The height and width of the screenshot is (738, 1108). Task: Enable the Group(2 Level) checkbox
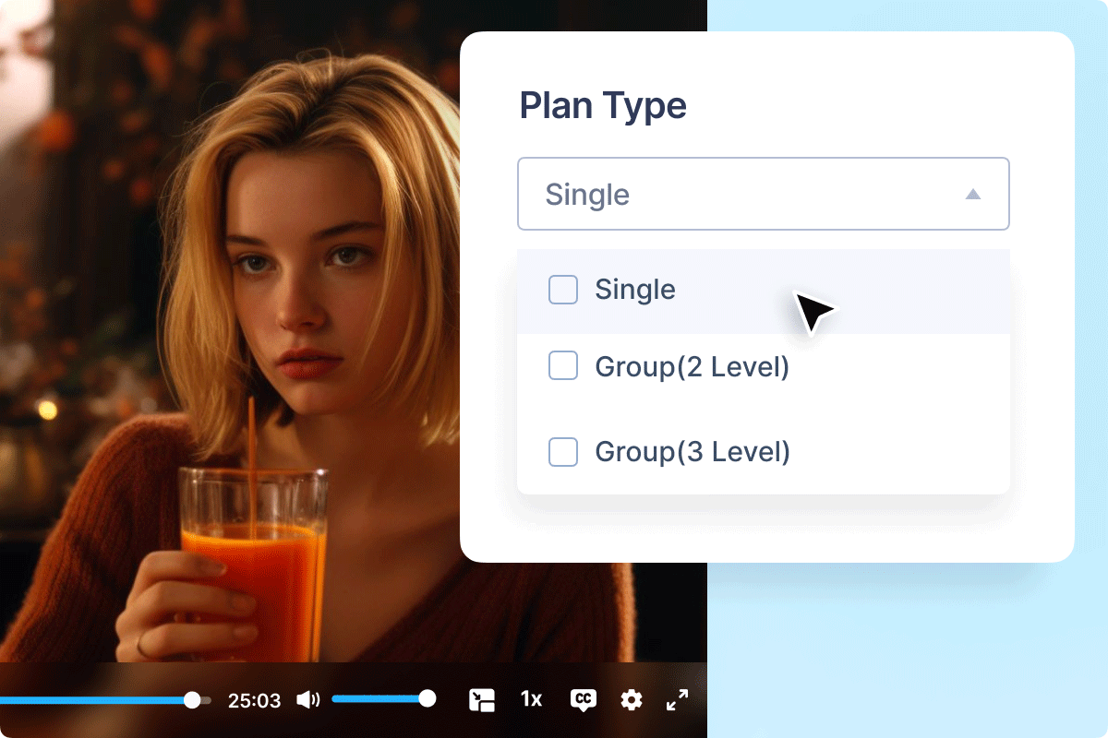(x=562, y=366)
